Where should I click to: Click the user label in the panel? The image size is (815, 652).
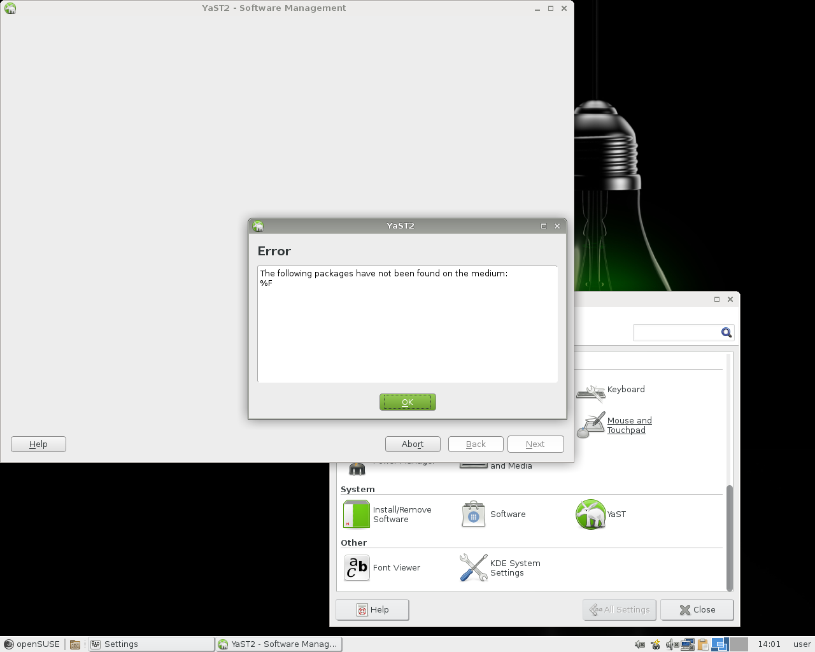[x=802, y=644]
